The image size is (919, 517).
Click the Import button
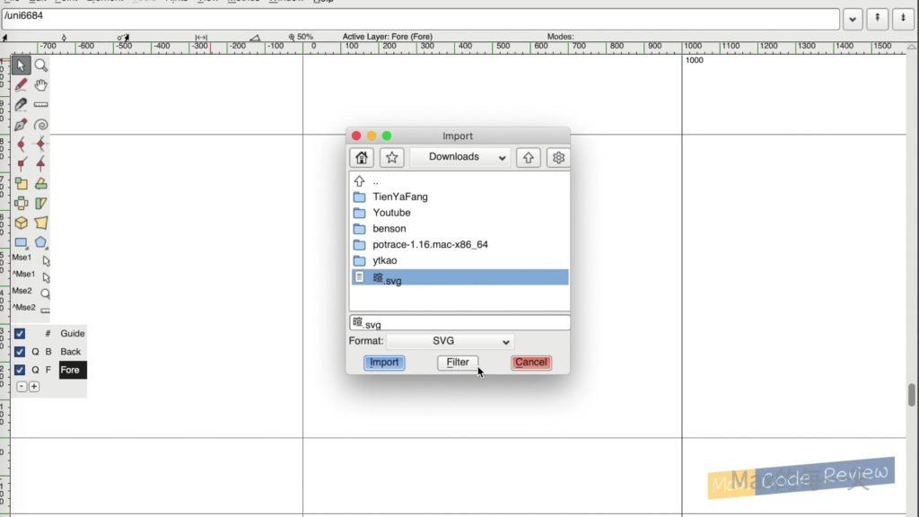(384, 363)
